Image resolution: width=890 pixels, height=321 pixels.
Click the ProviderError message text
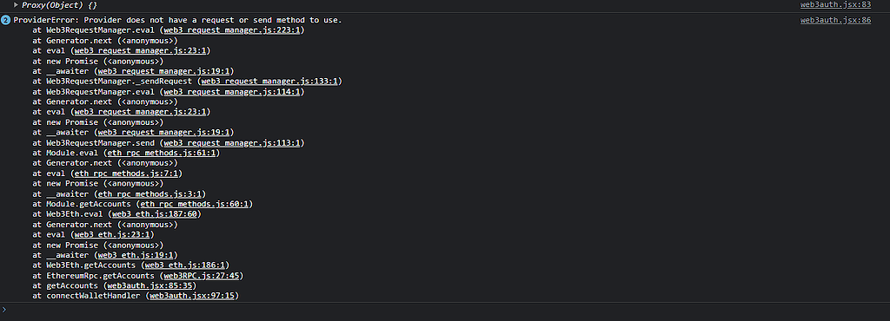coord(177,20)
